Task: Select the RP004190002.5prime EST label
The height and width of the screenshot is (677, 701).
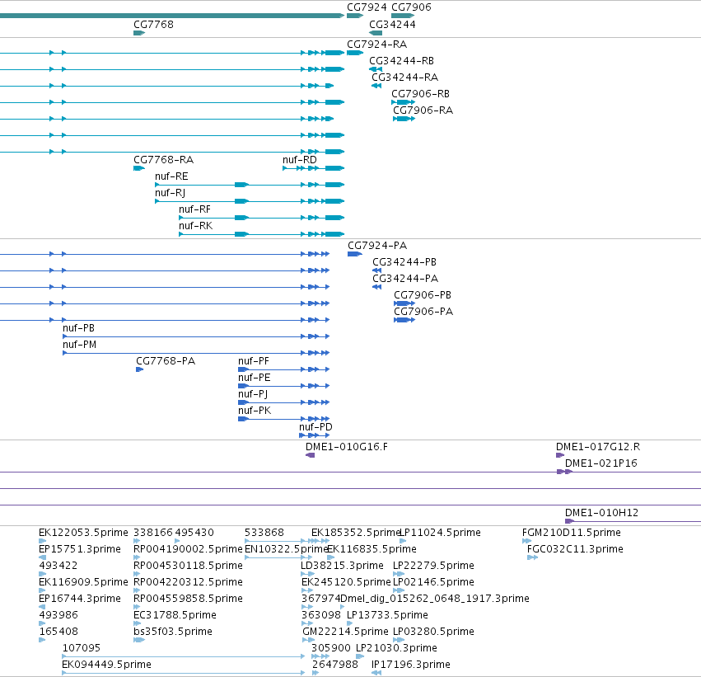Action: coord(188,549)
